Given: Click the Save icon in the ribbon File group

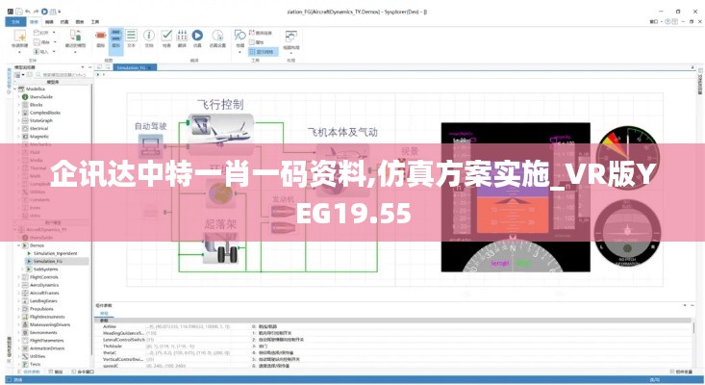Looking at the screenshot, I should coord(37,41).
